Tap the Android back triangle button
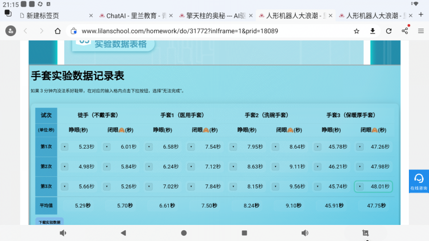 123,233
